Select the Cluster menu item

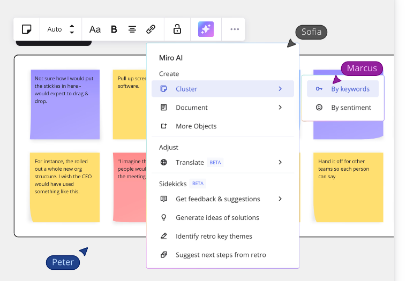point(223,89)
